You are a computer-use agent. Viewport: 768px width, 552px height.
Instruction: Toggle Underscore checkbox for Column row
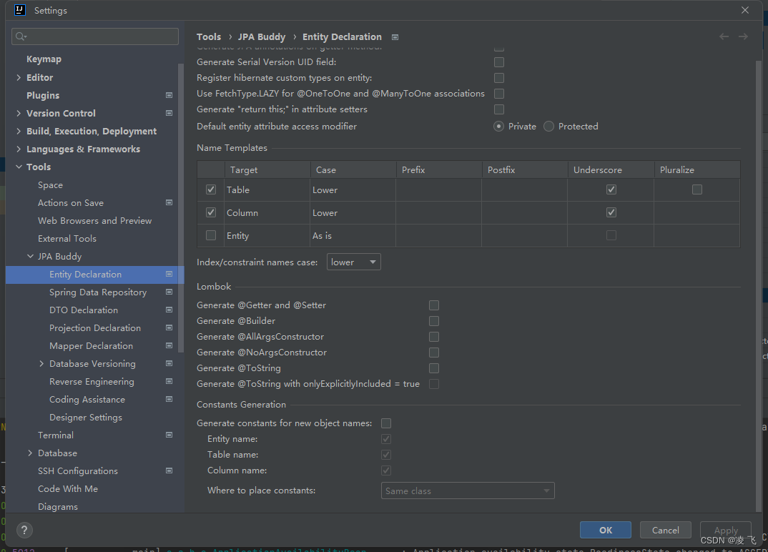[611, 212]
